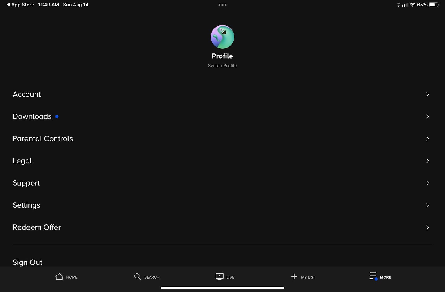Tap the profile avatar image

pyautogui.click(x=222, y=37)
